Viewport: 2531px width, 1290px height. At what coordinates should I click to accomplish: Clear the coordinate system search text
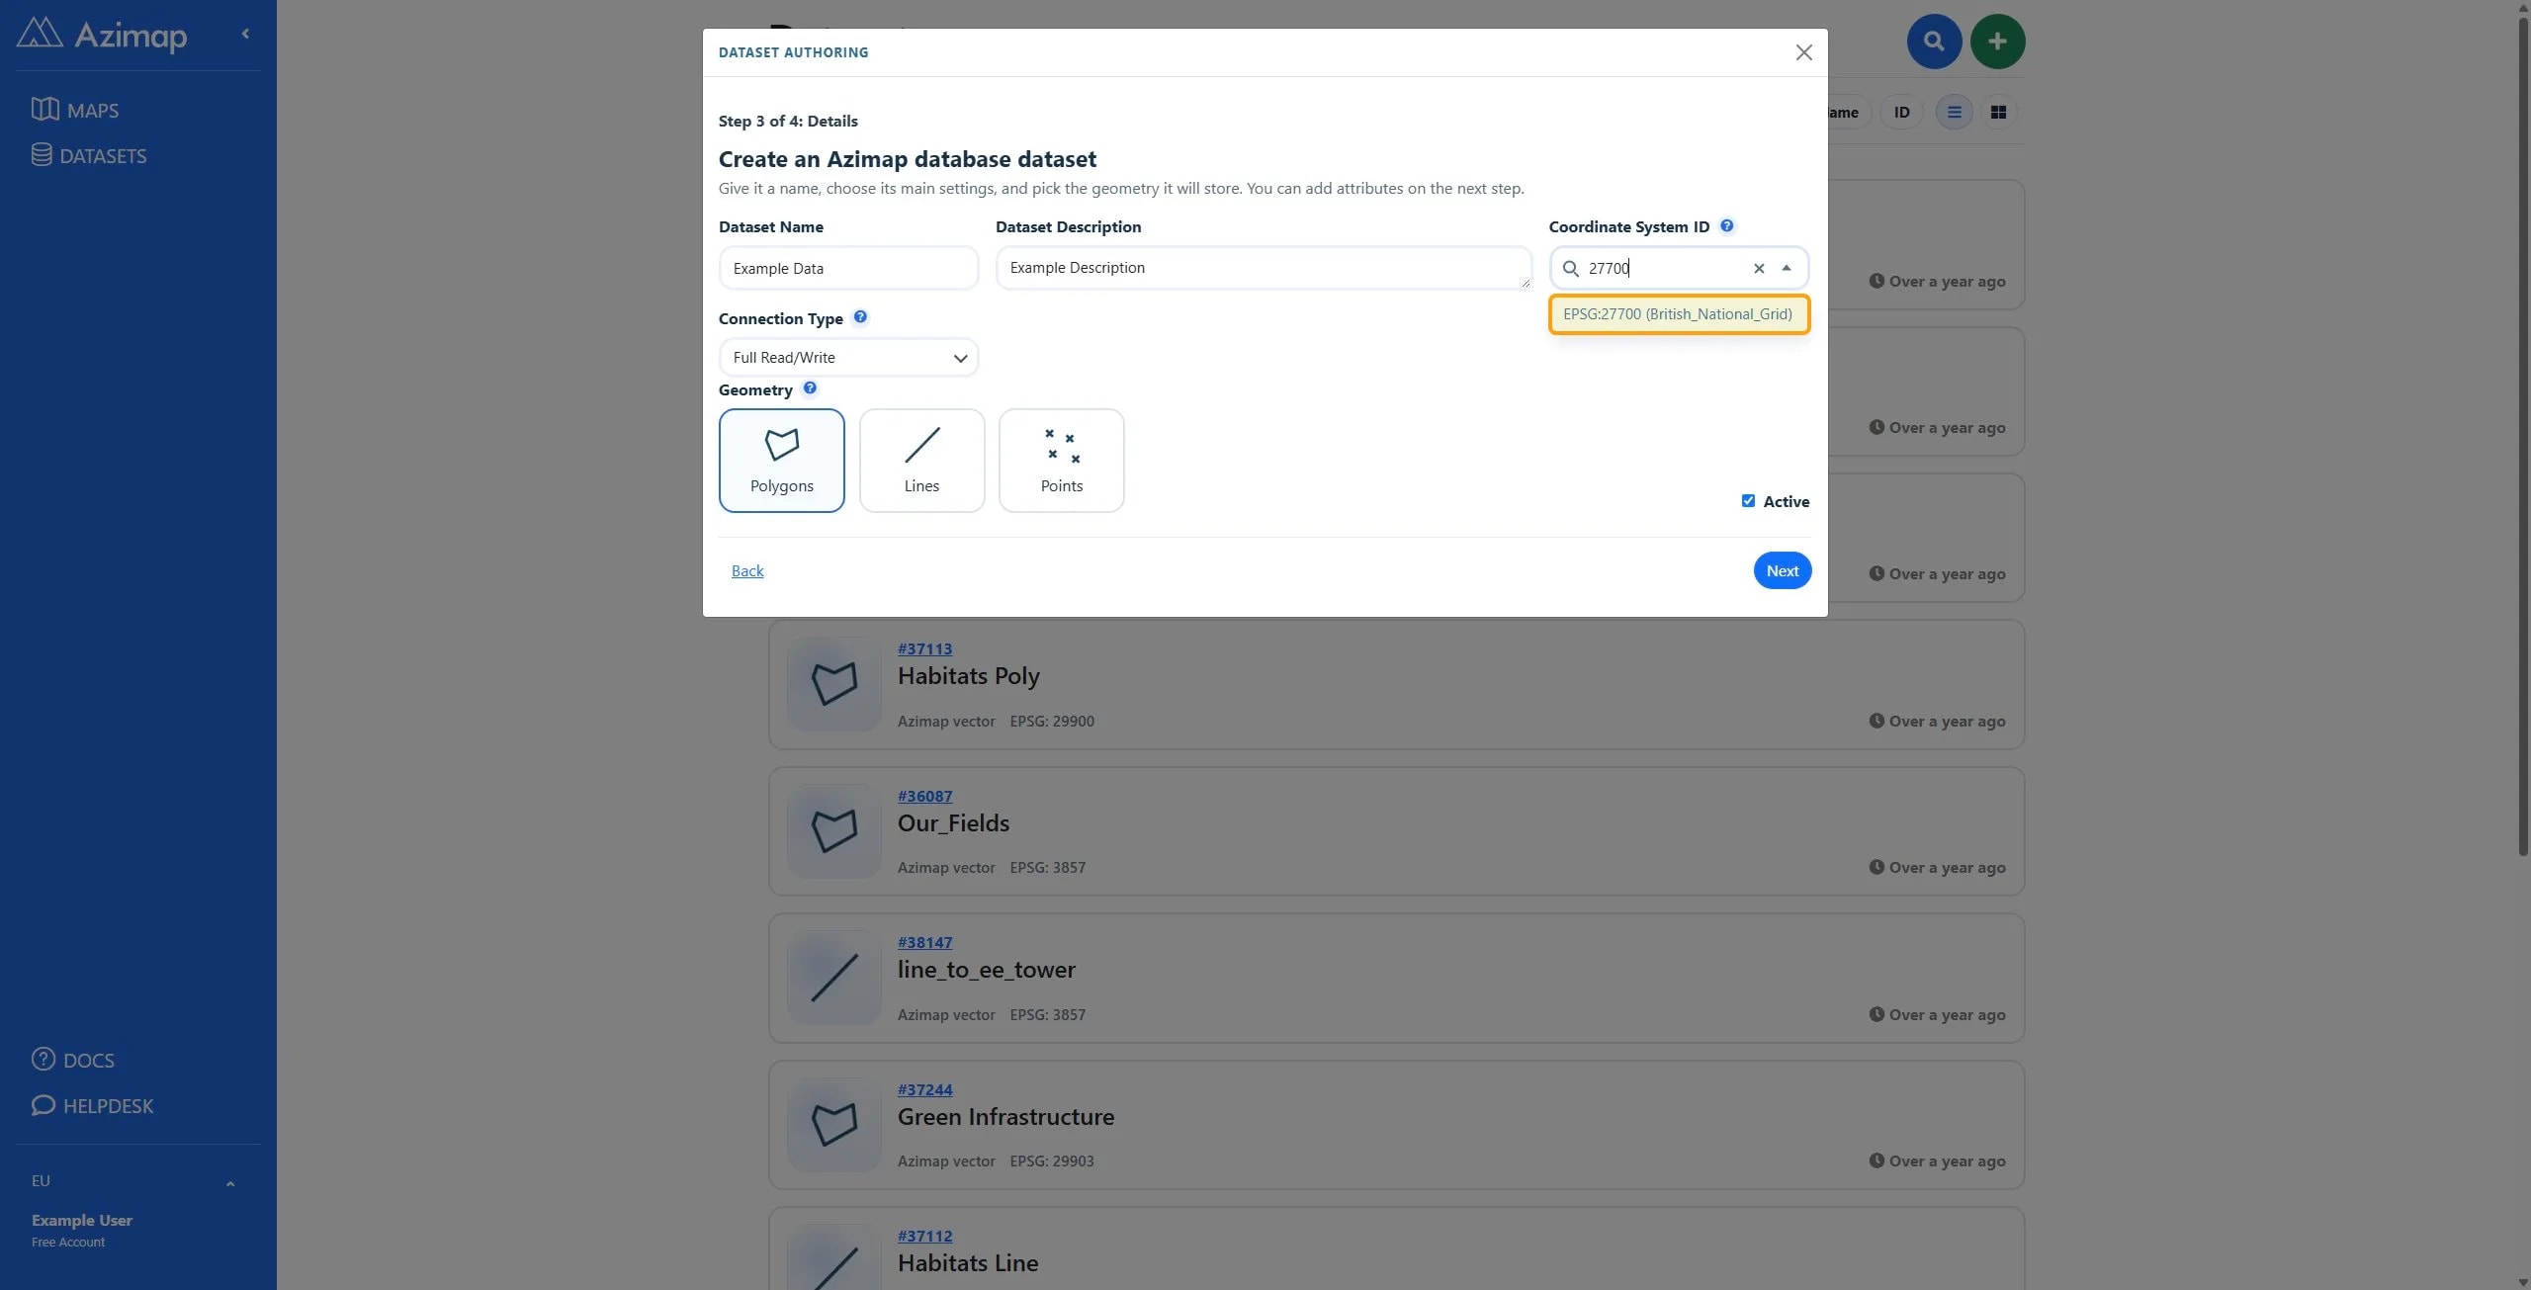tap(1759, 268)
